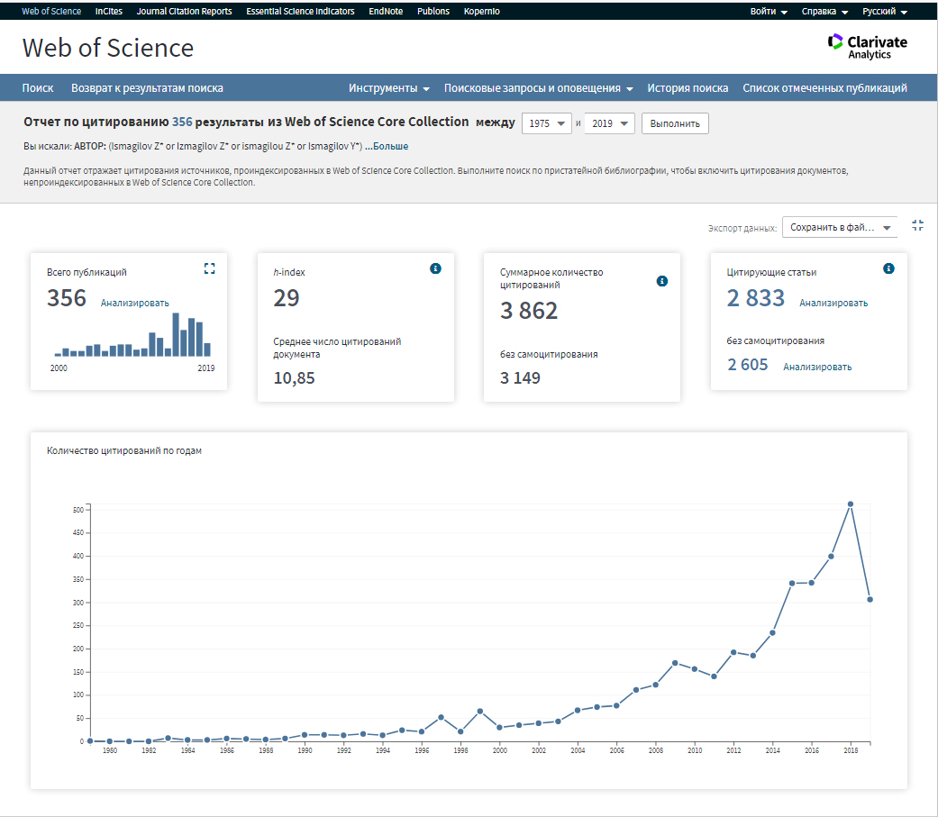Open the Инструменты menu

389,88
